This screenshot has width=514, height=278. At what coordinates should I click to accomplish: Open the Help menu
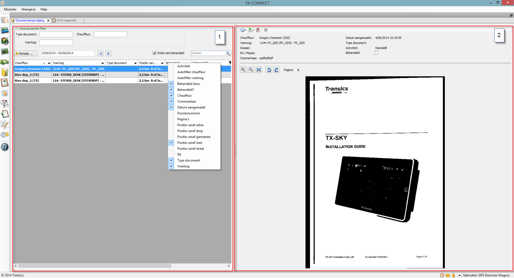coord(44,9)
